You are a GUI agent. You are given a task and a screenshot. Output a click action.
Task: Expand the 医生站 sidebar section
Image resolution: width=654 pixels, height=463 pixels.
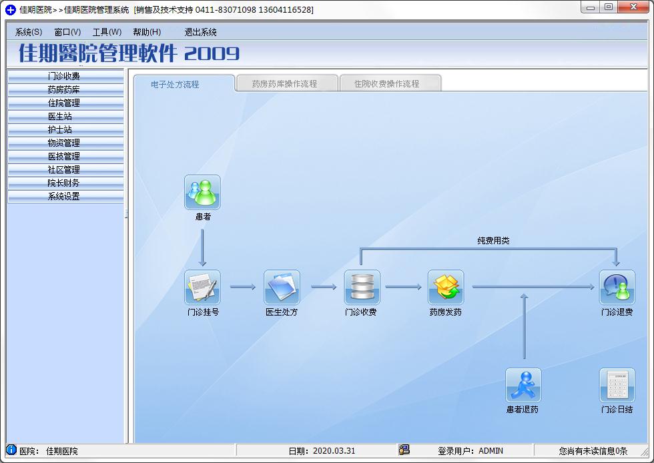(x=65, y=116)
